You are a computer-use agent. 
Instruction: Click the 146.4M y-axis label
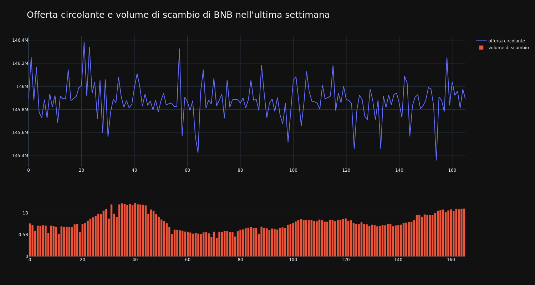click(x=20, y=40)
